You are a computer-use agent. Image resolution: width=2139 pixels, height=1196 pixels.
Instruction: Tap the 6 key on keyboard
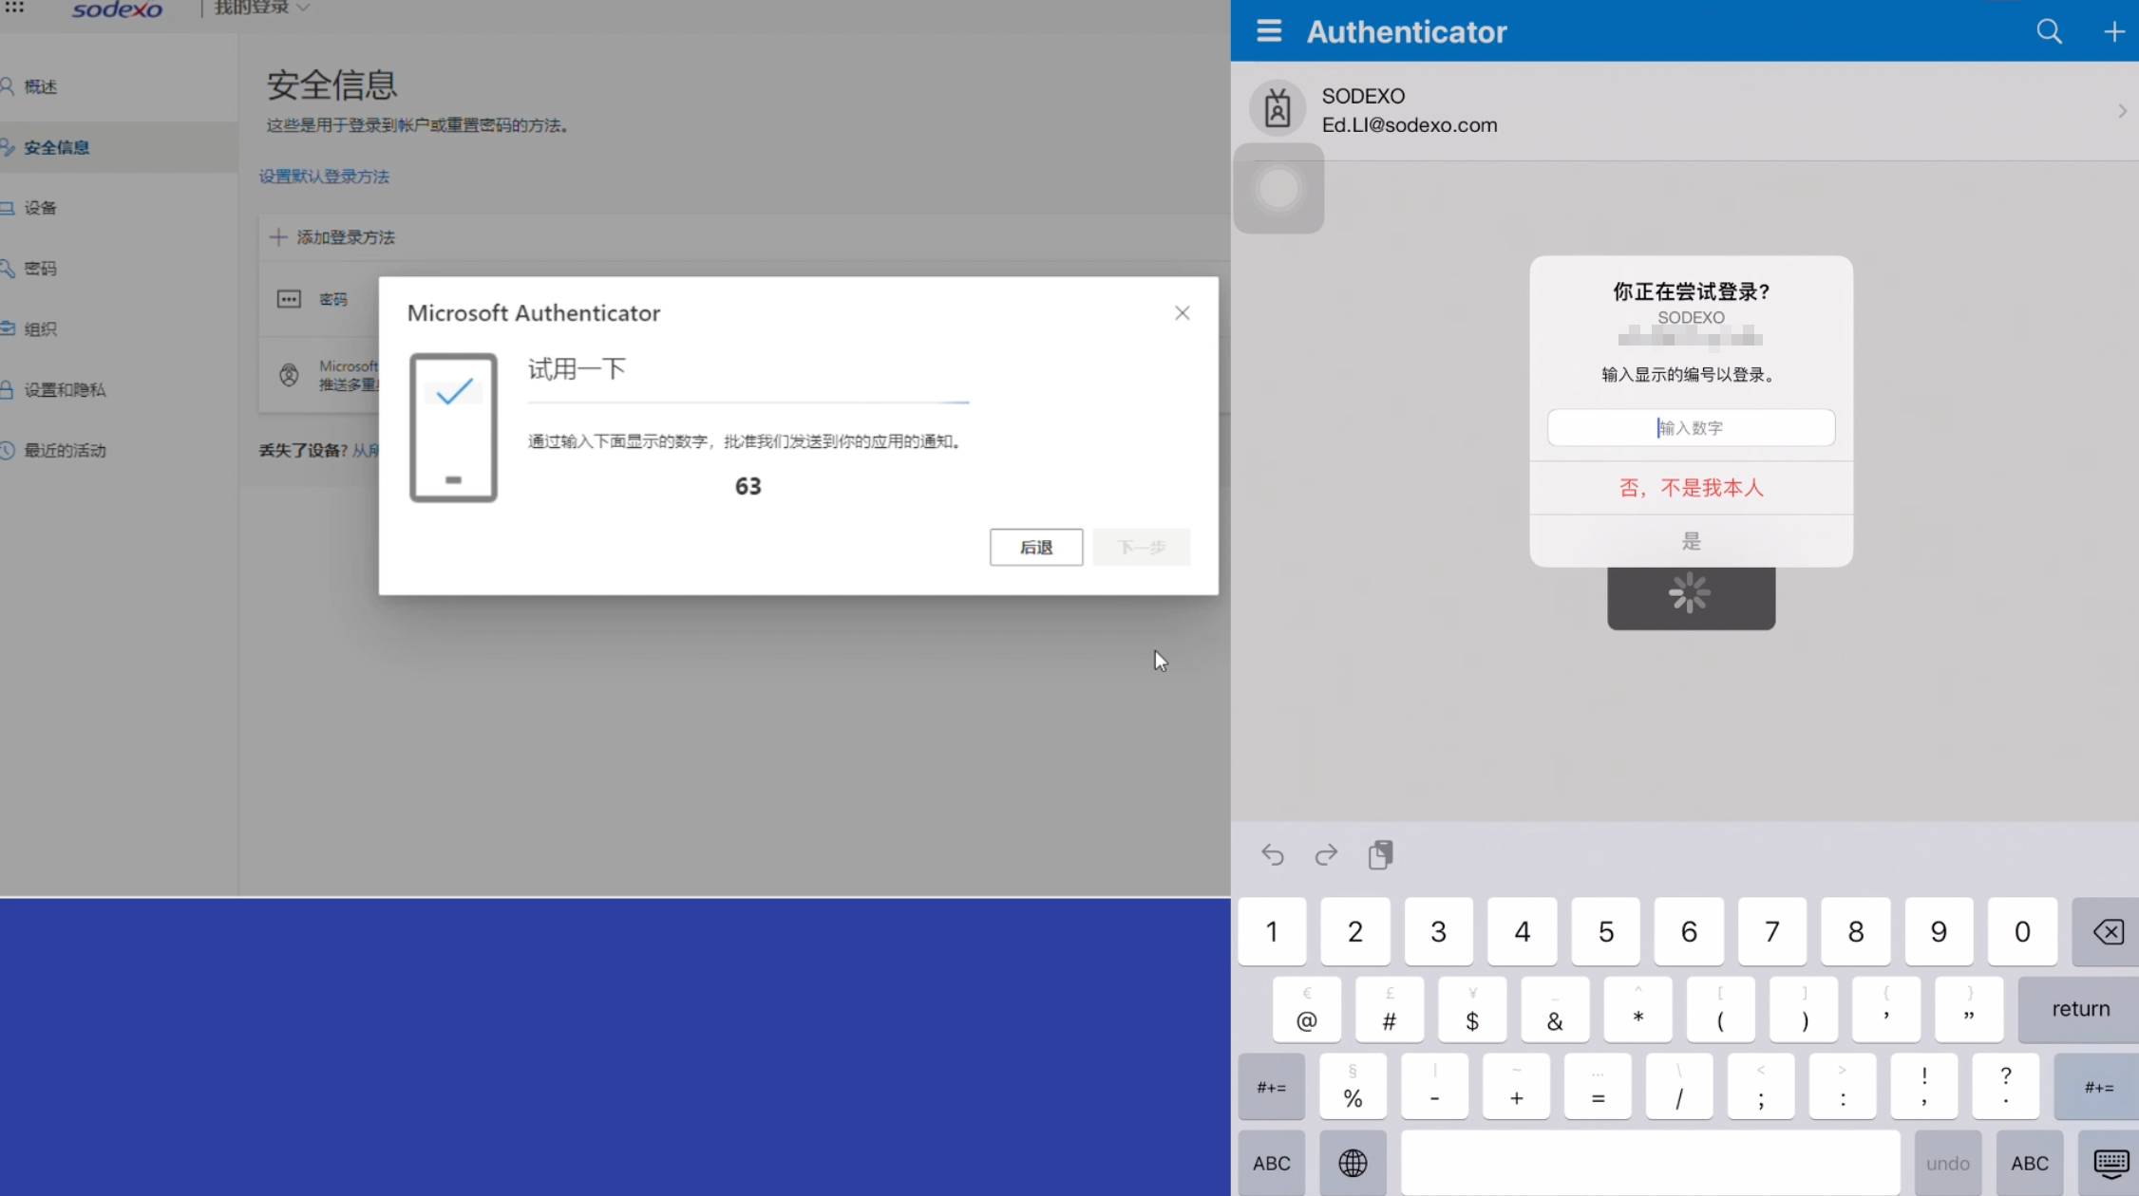[x=1689, y=931]
